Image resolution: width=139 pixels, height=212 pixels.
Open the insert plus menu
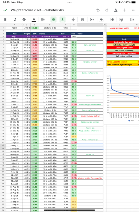(125, 10)
